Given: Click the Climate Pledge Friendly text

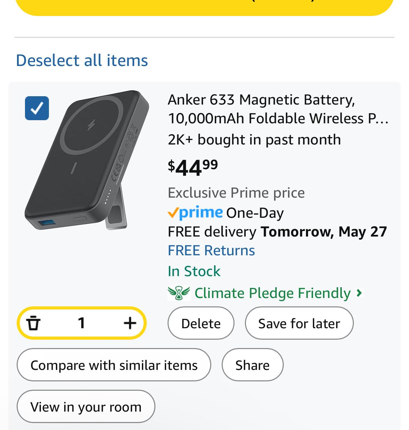Looking at the screenshot, I should pos(272,293).
